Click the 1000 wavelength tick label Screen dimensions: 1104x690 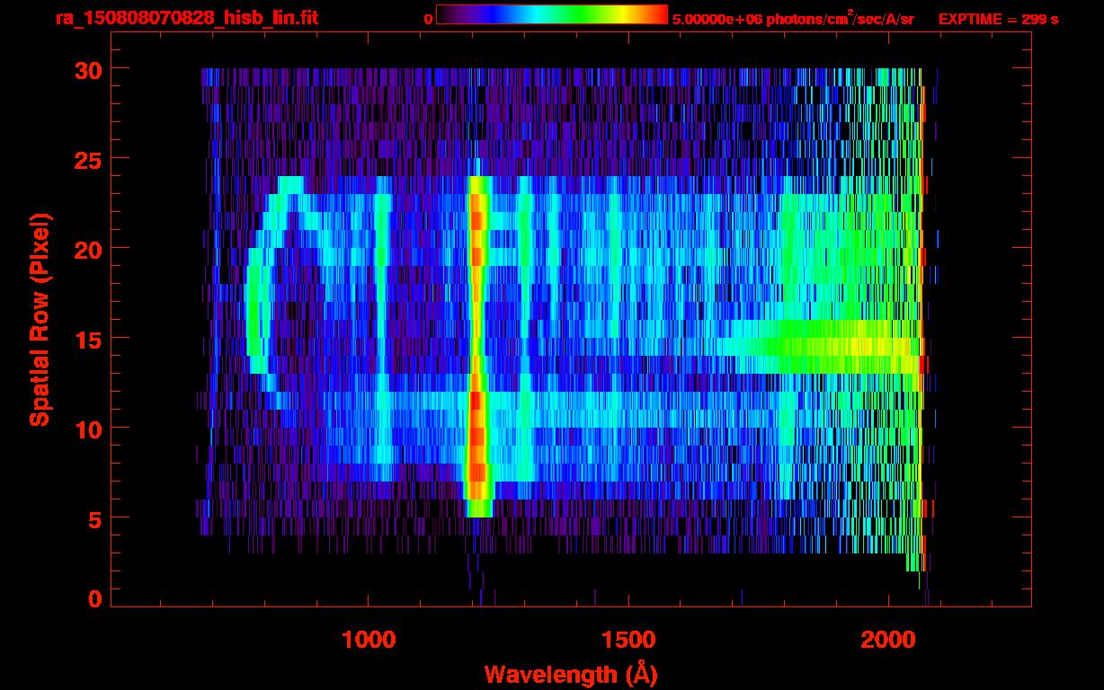tap(369, 640)
